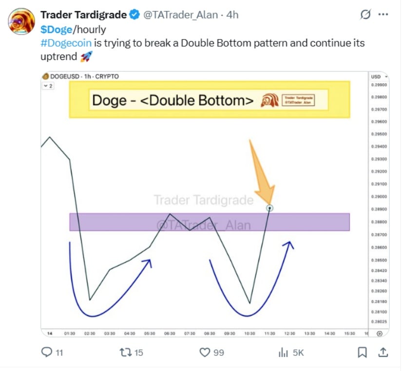Open Trader Tardigrade's profile avatar

click(21, 21)
